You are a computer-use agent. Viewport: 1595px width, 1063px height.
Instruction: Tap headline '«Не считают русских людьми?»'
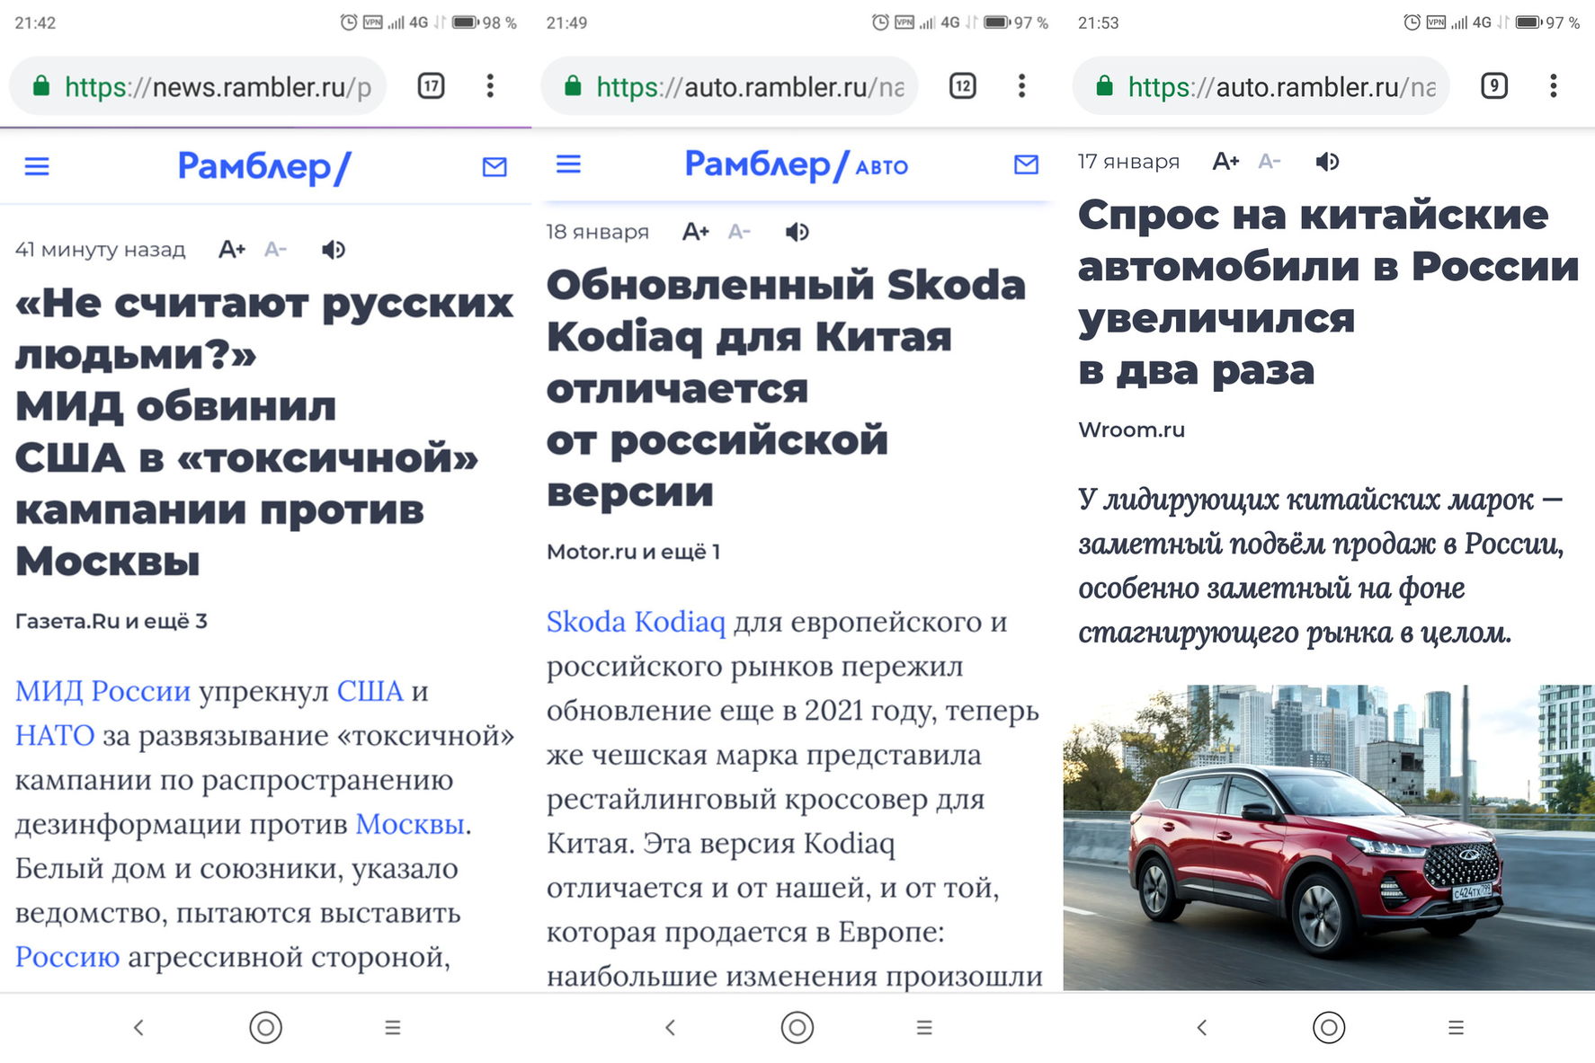click(x=264, y=329)
